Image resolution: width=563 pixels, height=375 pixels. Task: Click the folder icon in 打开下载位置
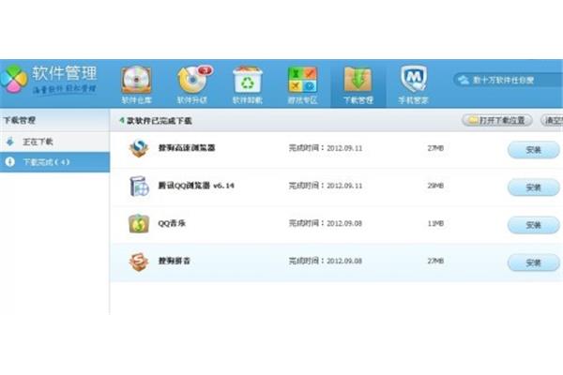coord(473,120)
